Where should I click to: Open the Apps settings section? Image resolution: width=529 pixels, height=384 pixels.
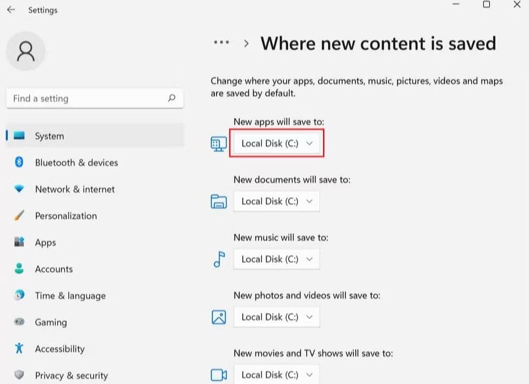tap(45, 243)
